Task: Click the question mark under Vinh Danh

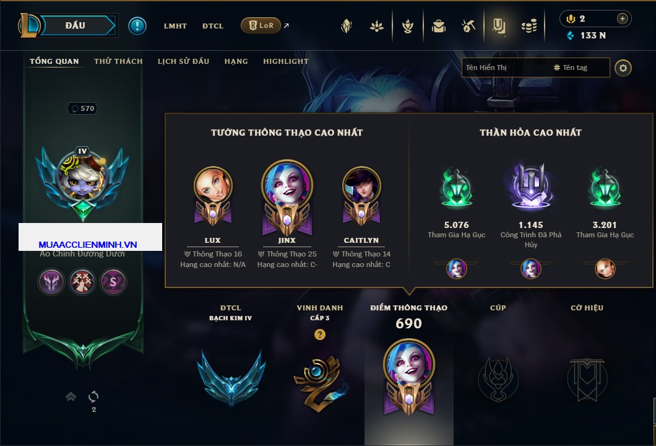Action: point(319,334)
